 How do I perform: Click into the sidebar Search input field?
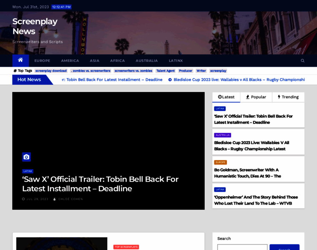click(x=242, y=247)
